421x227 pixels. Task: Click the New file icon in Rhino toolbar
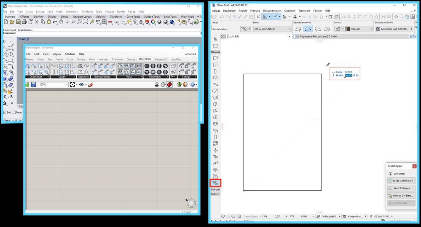pos(5,22)
